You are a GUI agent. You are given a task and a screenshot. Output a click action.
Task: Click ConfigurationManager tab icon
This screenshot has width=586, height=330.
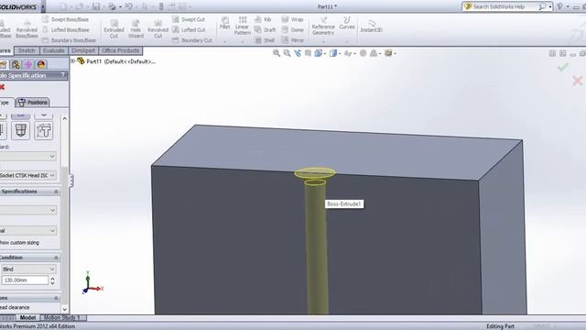[16, 65]
